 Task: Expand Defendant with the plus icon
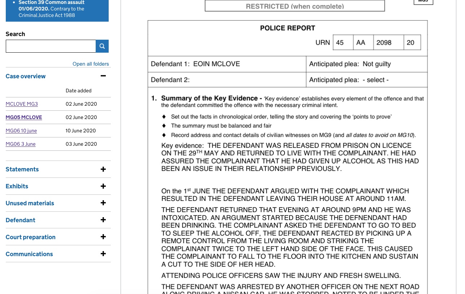point(103,220)
